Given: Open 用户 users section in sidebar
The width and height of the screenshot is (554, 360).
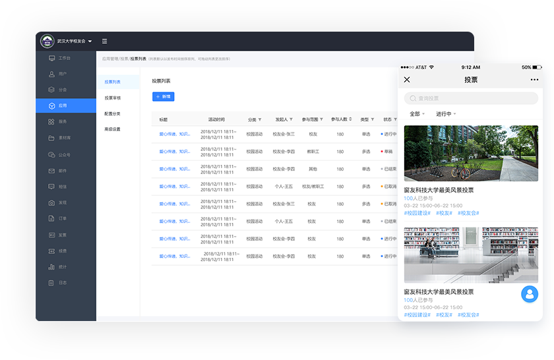Looking at the screenshot, I should (x=62, y=74).
